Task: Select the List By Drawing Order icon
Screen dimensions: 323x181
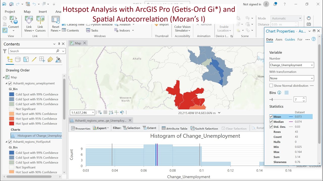Action: [x=10, y=60]
